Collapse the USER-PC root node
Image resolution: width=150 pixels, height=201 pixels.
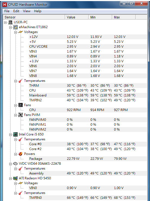point(5,22)
